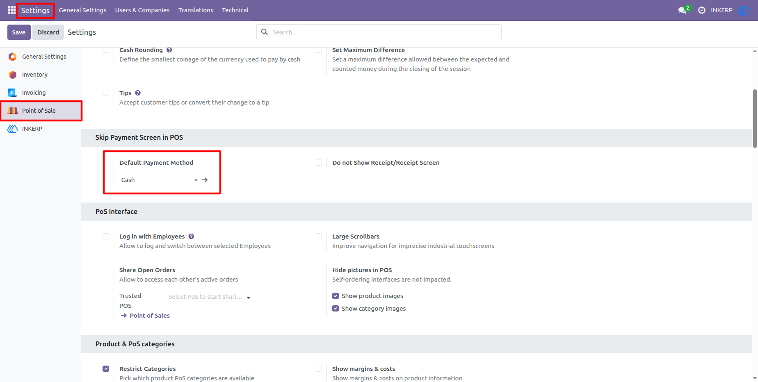758x382 pixels.
Task: Click the search magnifier icon
Action: (x=265, y=32)
